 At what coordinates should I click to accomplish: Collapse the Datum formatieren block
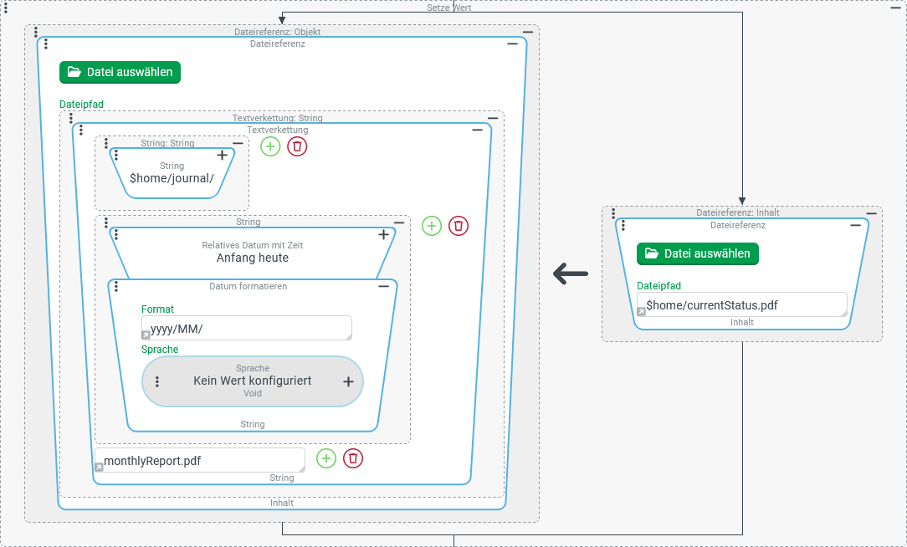(383, 286)
